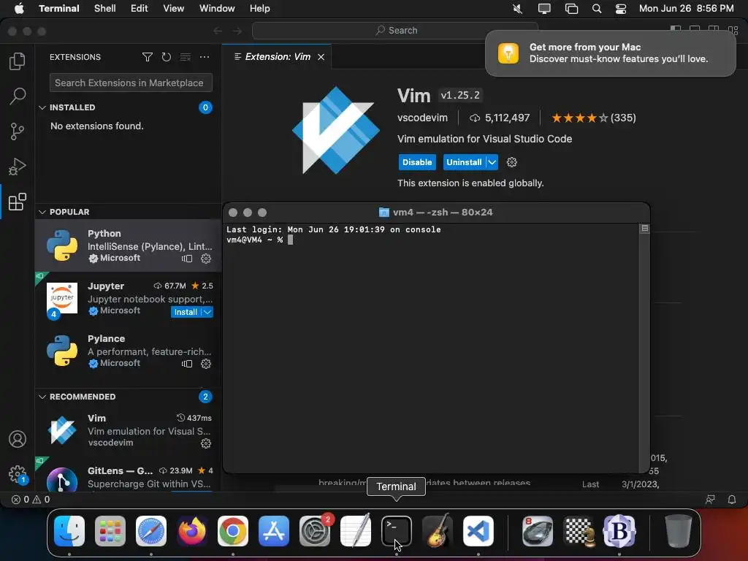The height and width of the screenshot is (561, 748).
Task: Click Python remote indicator icon
Action: point(187,259)
